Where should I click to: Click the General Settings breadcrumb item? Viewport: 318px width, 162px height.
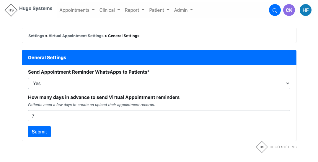[124, 36]
